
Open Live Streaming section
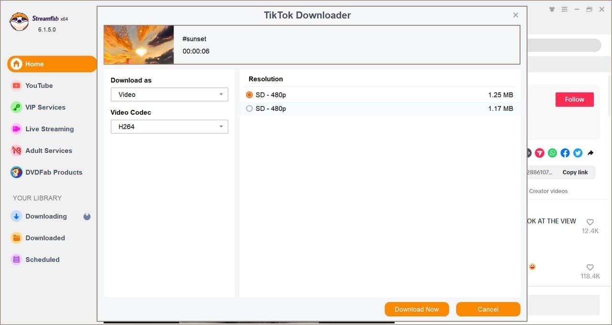click(50, 129)
